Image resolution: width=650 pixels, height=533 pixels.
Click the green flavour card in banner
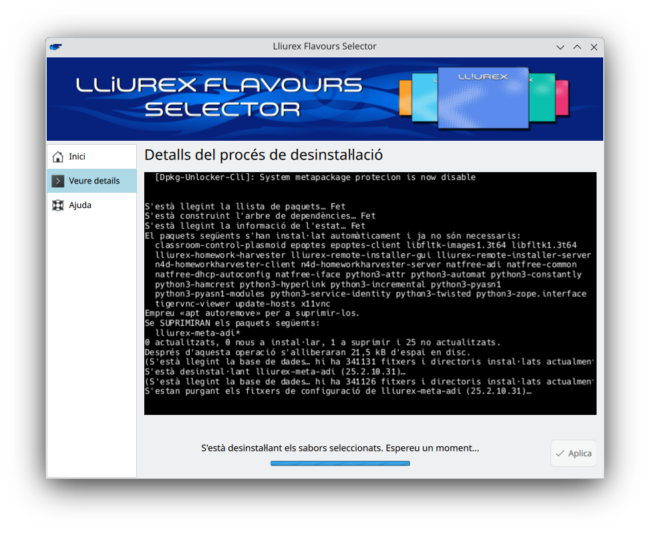click(x=542, y=98)
